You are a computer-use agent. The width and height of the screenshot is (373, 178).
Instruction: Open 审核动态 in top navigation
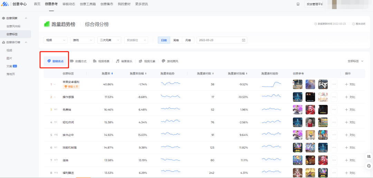coord(69,4)
